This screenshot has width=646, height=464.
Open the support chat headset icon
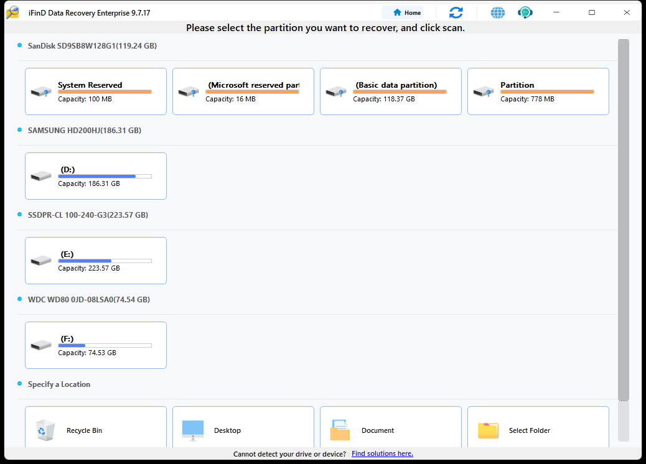525,13
